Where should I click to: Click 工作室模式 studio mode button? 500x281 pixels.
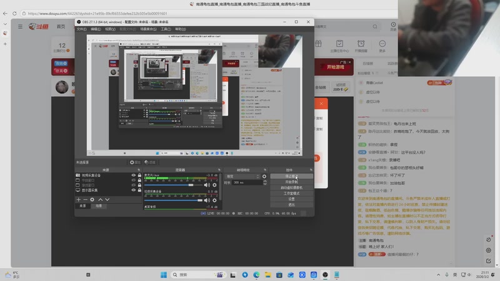click(x=291, y=194)
